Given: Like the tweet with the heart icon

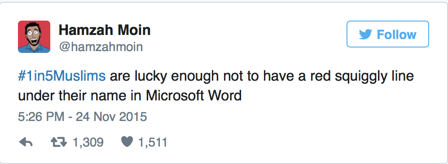Looking at the screenshot, I should 127,142.
